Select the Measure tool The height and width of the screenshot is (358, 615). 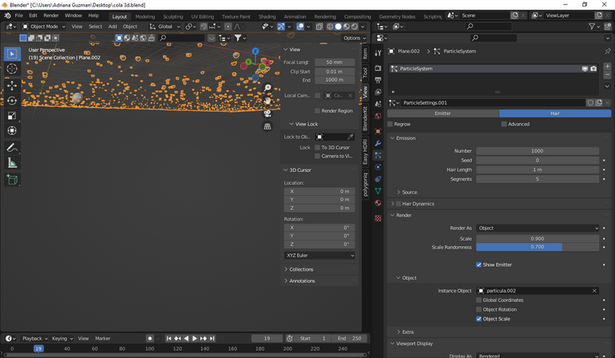coord(12,163)
